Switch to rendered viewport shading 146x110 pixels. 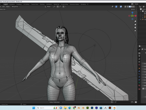[x=134, y=7]
